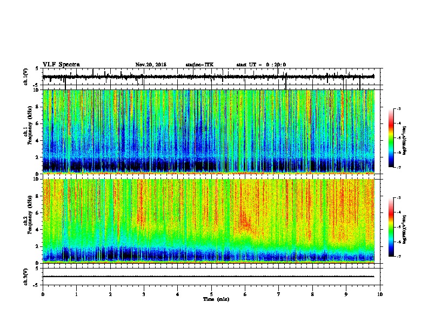
Task: Click the ch.2 spectrogram color scale bar
Action: 391,227
